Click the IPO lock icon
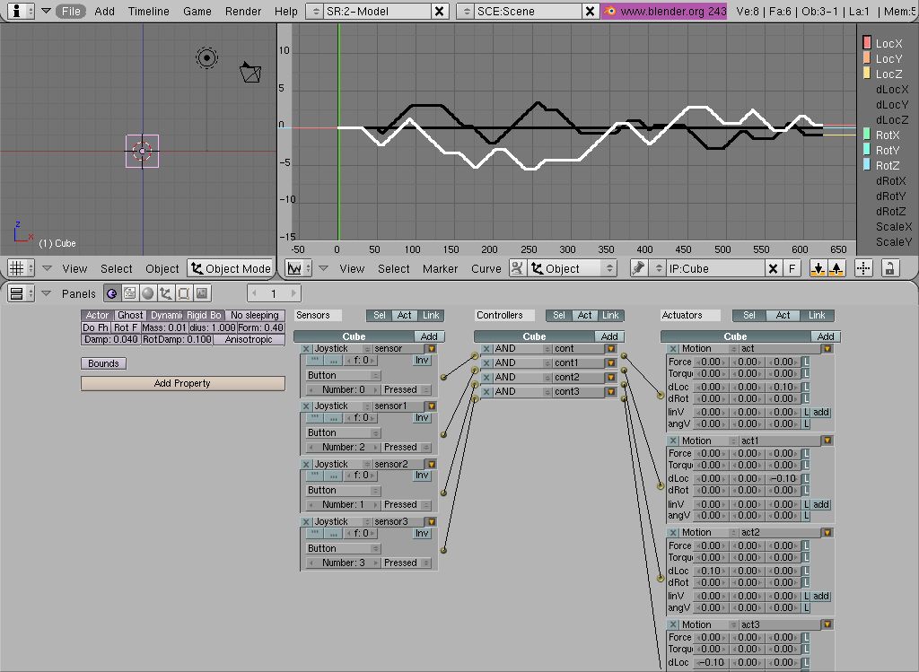This screenshot has width=919, height=672. pyautogui.click(x=890, y=268)
